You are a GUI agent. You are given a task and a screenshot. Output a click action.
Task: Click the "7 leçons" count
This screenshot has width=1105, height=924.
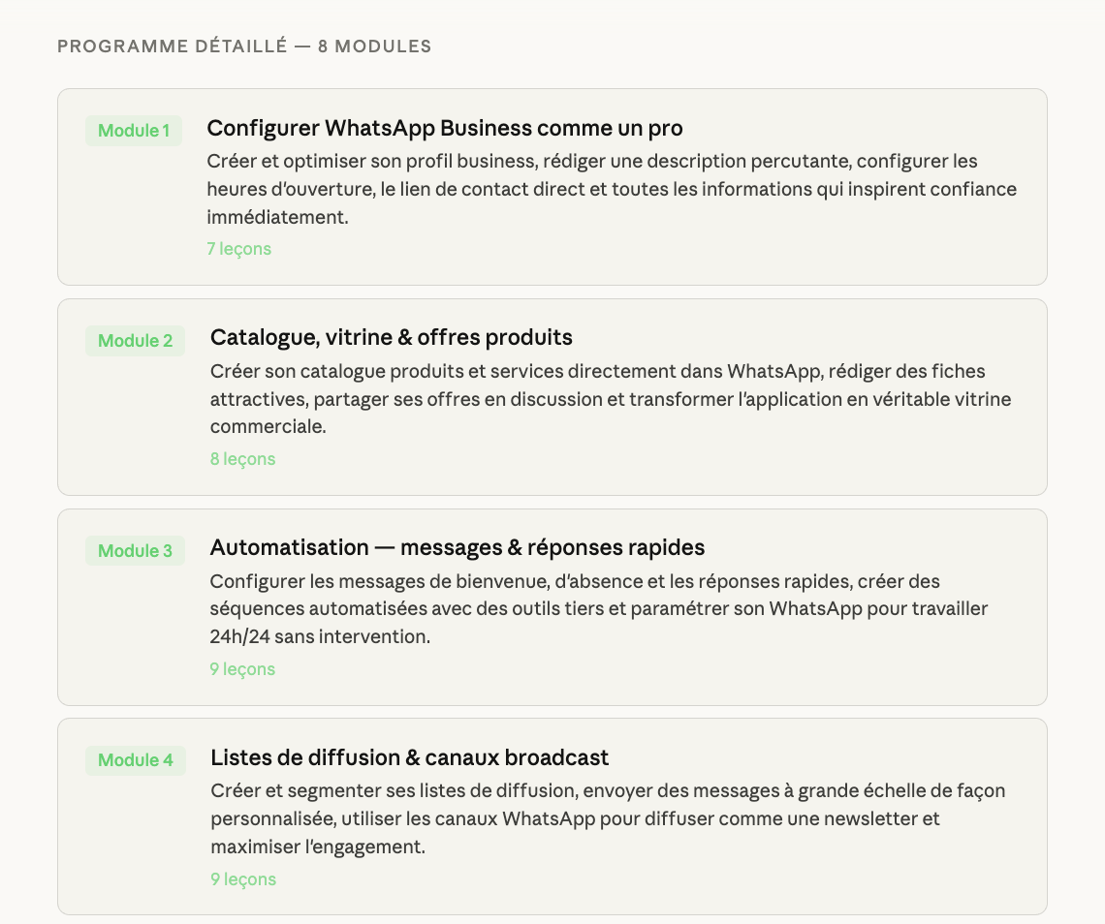pos(239,249)
